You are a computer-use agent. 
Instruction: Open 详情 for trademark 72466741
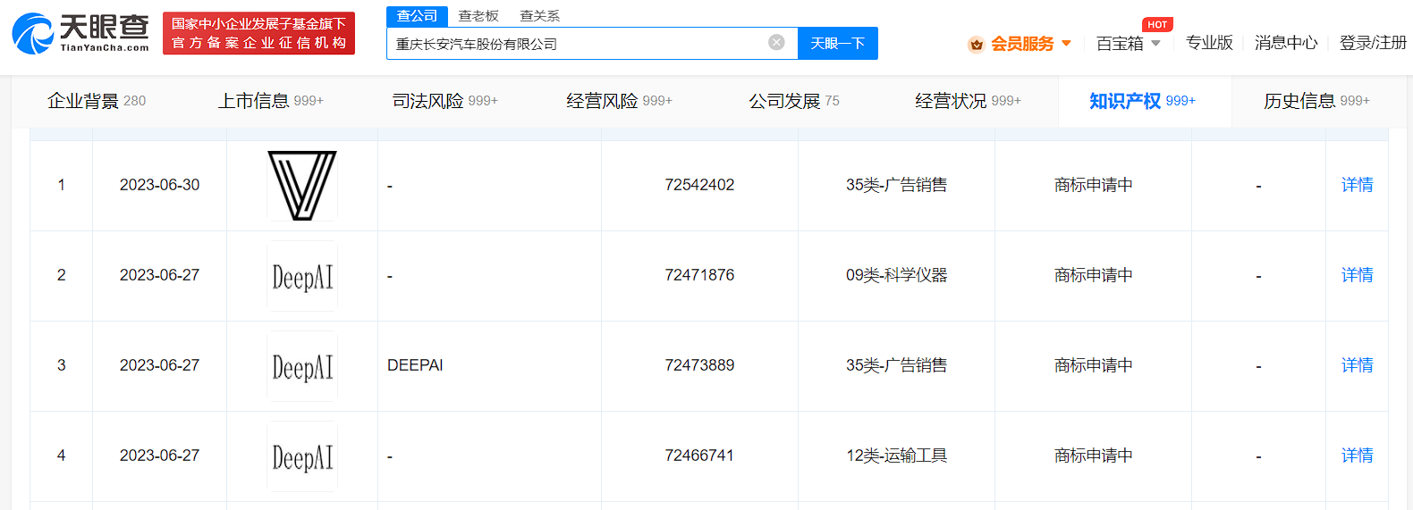pyautogui.click(x=1357, y=456)
